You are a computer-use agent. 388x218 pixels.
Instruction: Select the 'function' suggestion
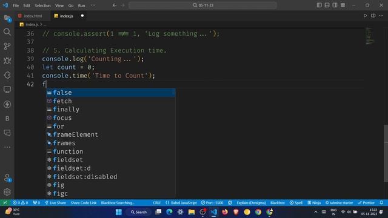tap(111, 151)
